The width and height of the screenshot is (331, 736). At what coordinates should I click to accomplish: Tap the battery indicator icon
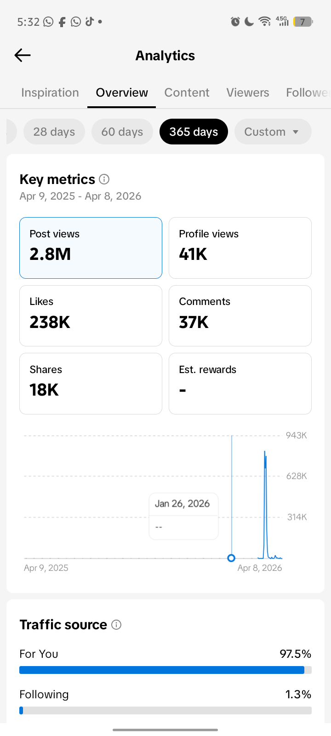(302, 22)
